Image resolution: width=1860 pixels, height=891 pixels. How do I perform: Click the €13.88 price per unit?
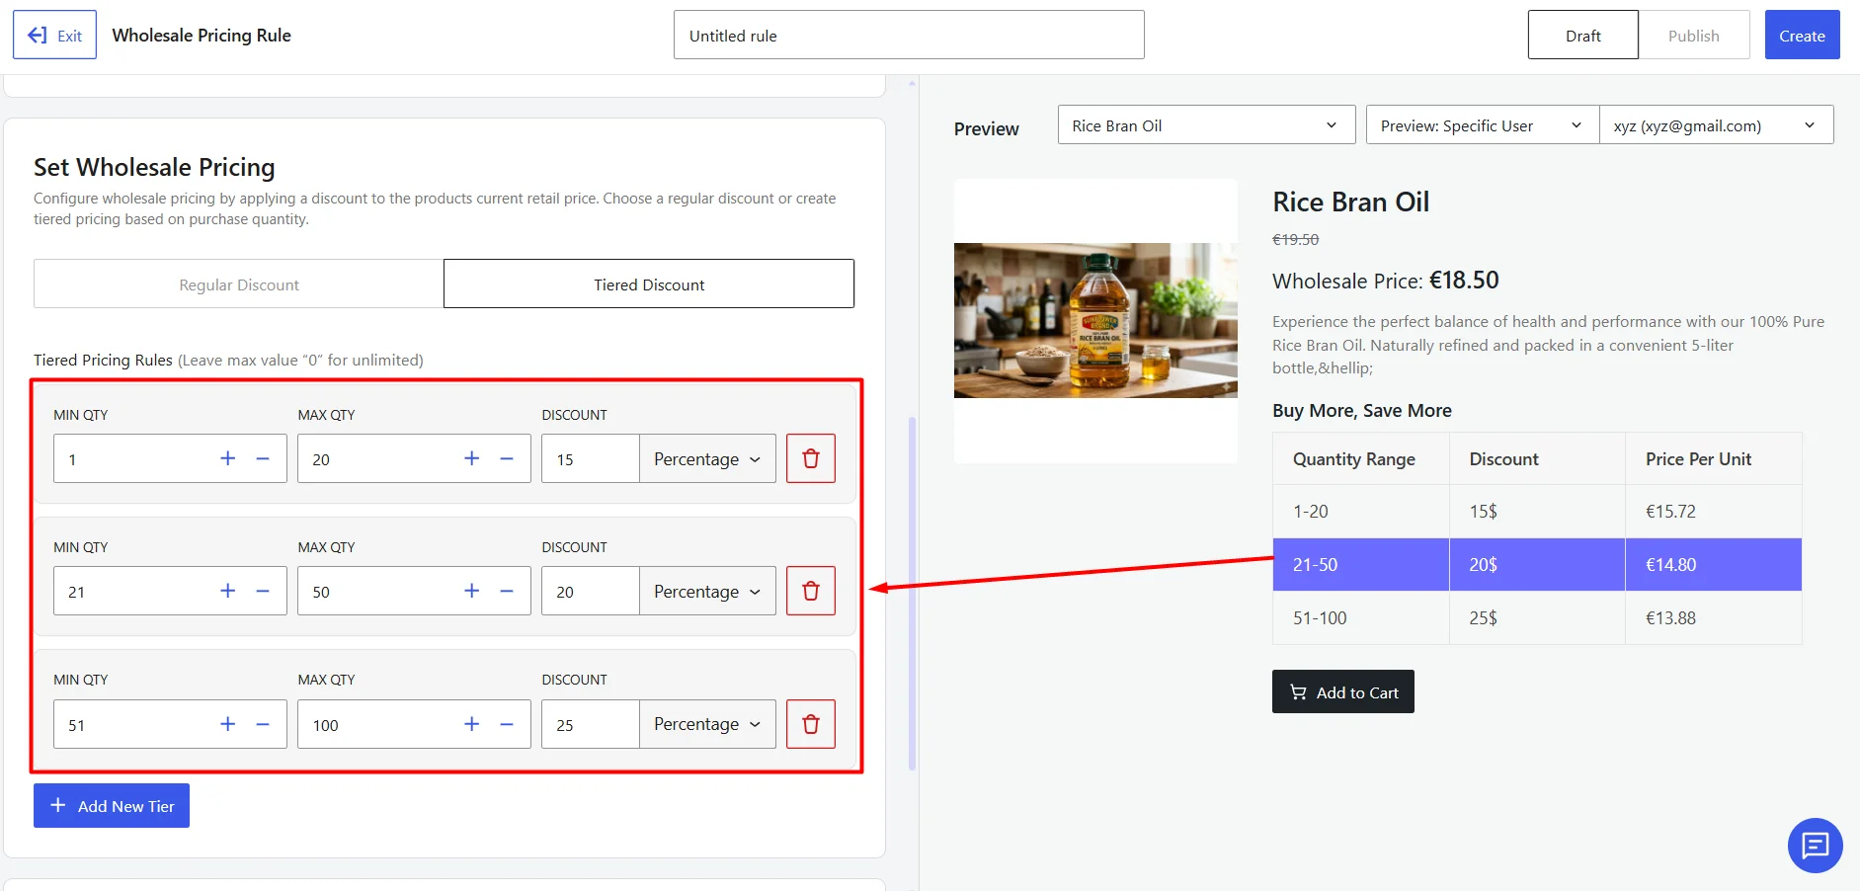click(1670, 618)
